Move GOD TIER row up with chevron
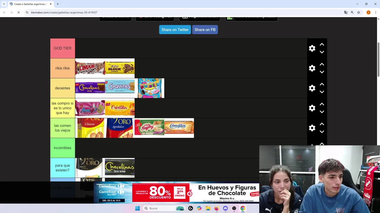Image resolution: width=380 pixels, height=213 pixels. coord(322,44)
